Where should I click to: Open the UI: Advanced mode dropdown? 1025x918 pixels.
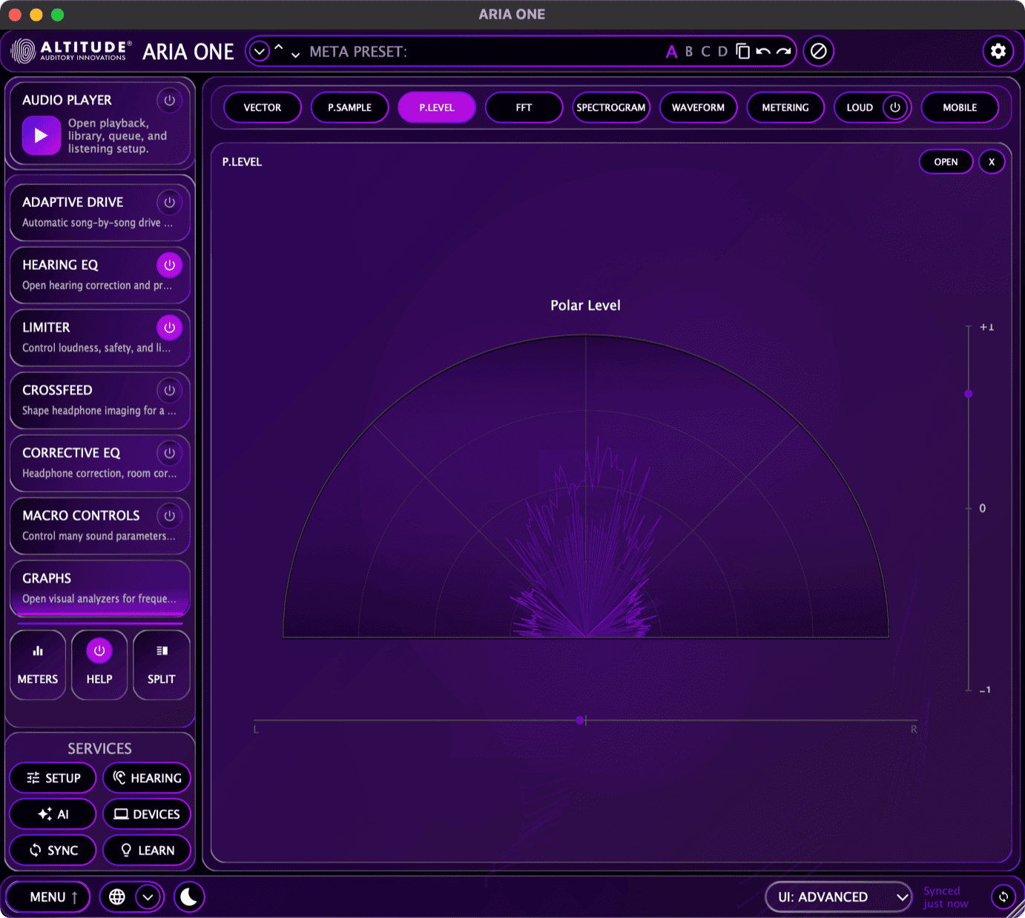coord(839,897)
